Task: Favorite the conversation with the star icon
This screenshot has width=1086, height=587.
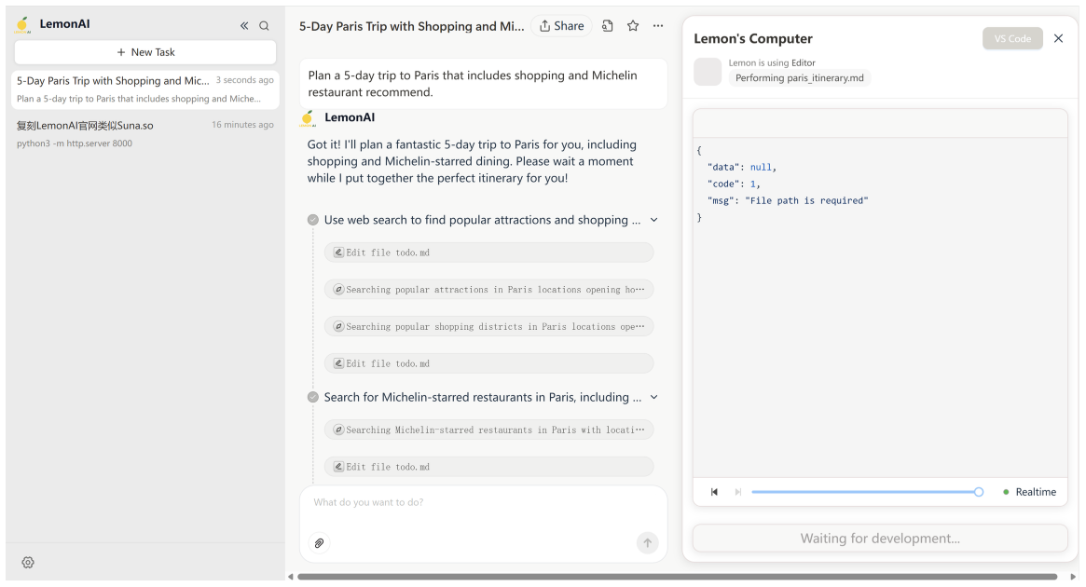Action: point(633,25)
